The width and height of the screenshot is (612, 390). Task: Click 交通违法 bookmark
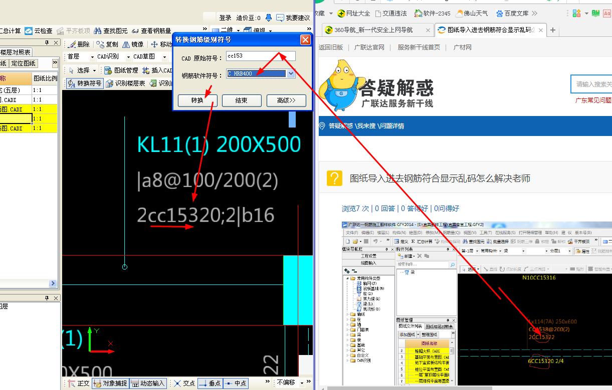(x=391, y=13)
